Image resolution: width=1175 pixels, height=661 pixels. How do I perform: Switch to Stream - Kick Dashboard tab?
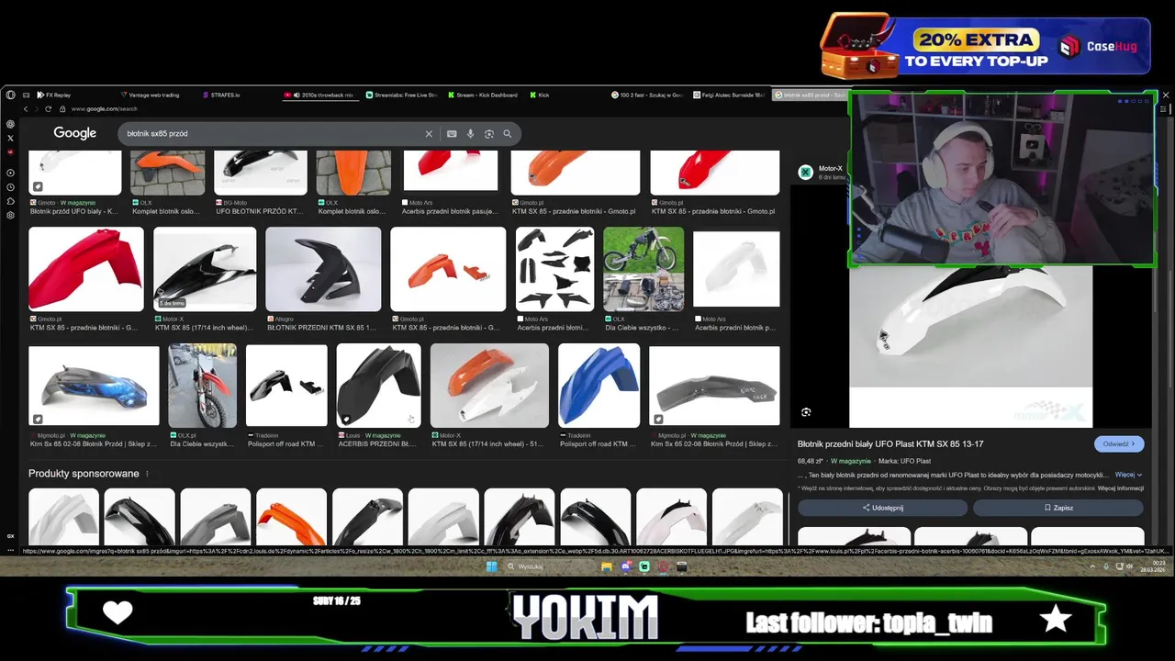point(484,95)
